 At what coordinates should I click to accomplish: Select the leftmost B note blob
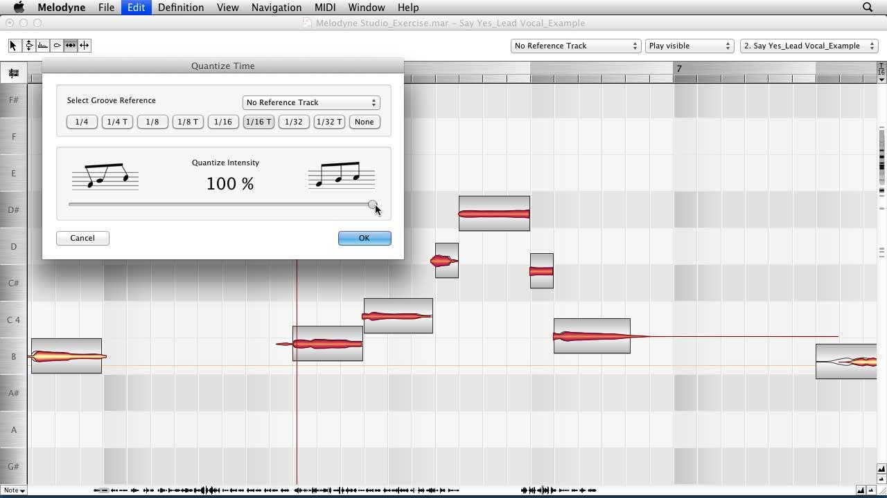coord(67,356)
